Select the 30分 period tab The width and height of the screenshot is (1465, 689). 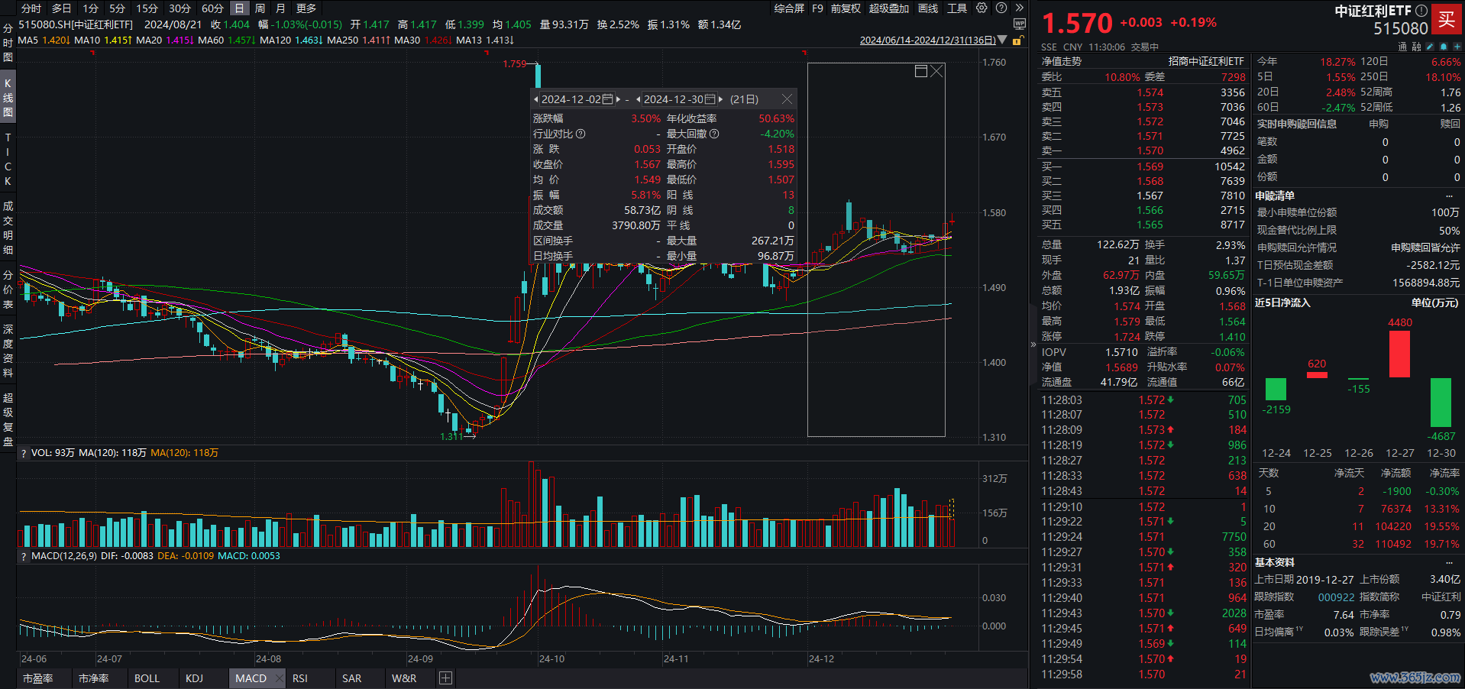click(x=179, y=8)
